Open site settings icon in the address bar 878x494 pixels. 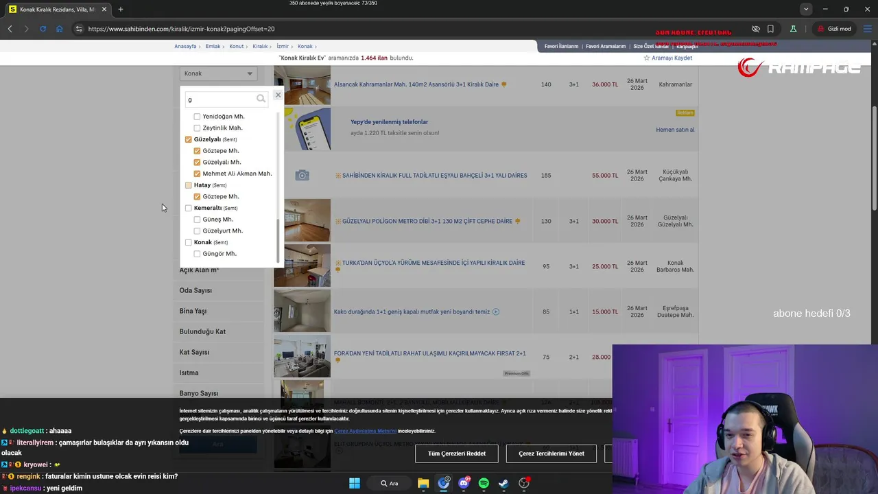pyautogui.click(x=79, y=29)
